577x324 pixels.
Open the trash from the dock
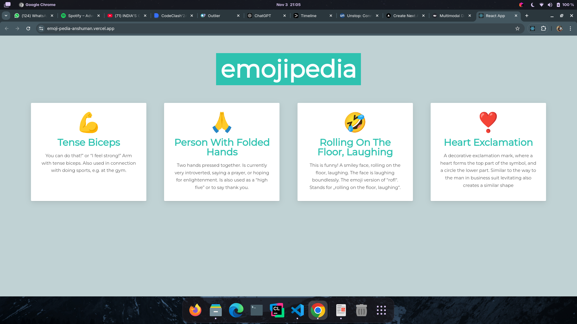click(361, 310)
